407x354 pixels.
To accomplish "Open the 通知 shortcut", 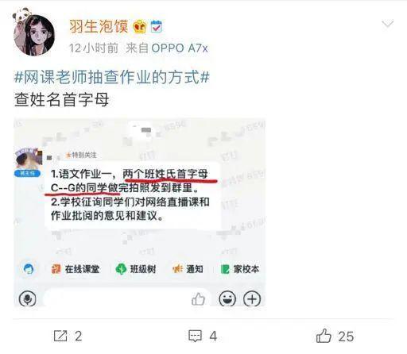I will 188,269.
